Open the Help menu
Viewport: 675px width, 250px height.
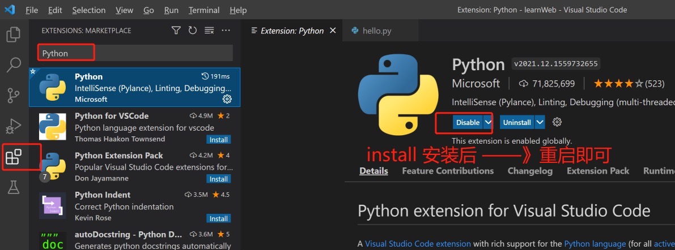[x=238, y=10]
